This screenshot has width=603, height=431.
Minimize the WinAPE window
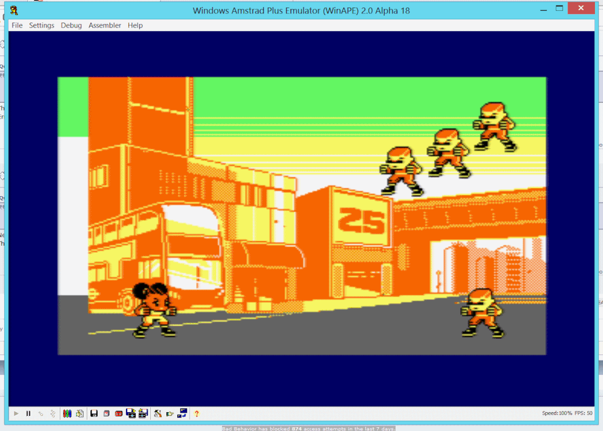tap(543, 9)
